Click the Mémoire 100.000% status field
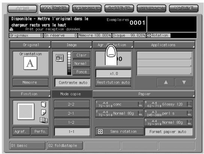The height and width of the screenshot is (154, 204). pos(95,36)
